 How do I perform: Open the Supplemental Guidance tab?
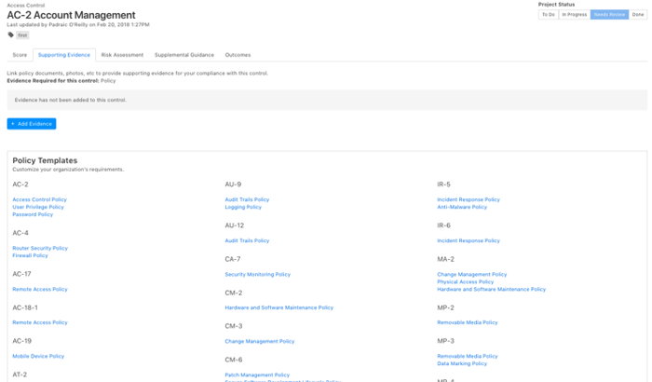(x=184, y=55)
